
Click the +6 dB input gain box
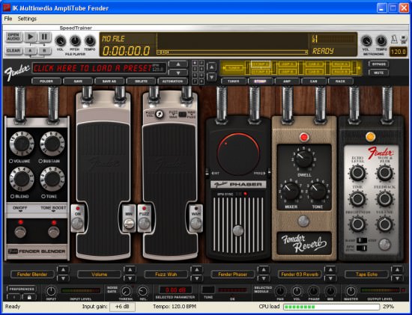tap(122, 307)
